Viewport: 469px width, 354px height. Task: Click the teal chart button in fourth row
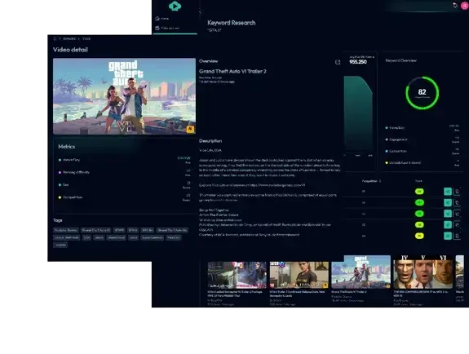448,225
